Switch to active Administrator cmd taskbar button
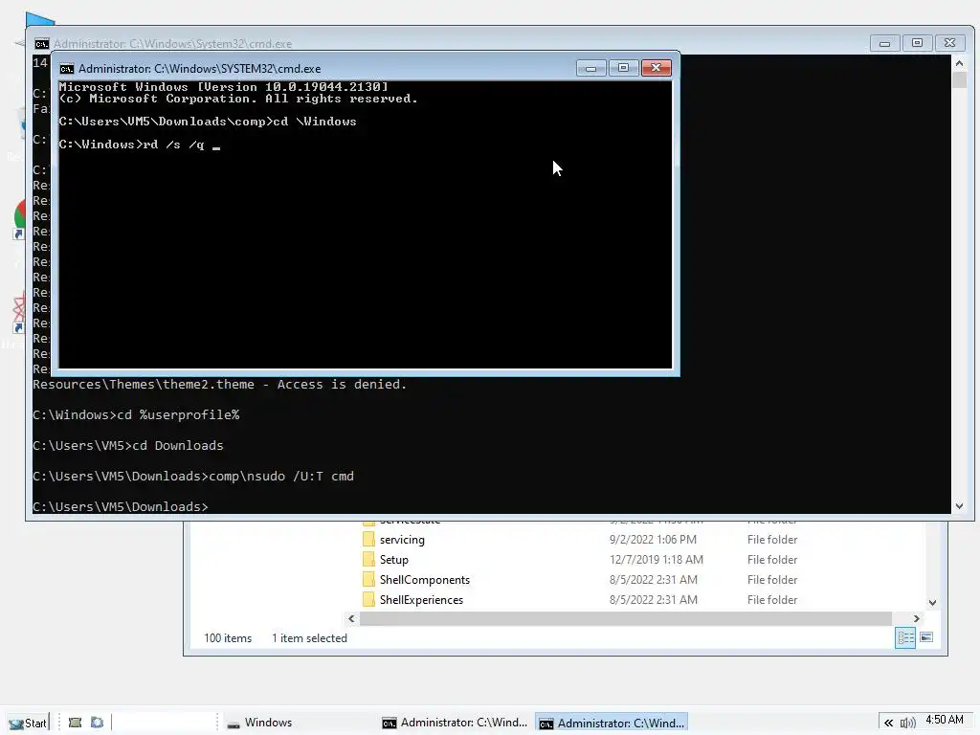980x735 pixels. [x=612, y=723]
